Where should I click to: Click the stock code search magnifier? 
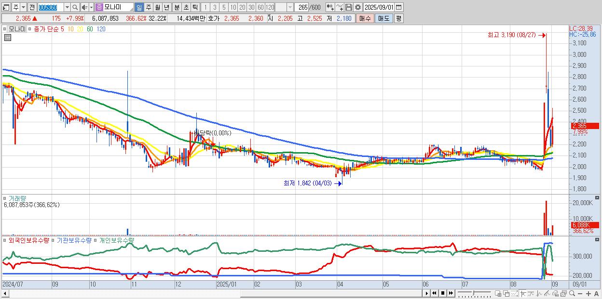click(x=75, y=7)
